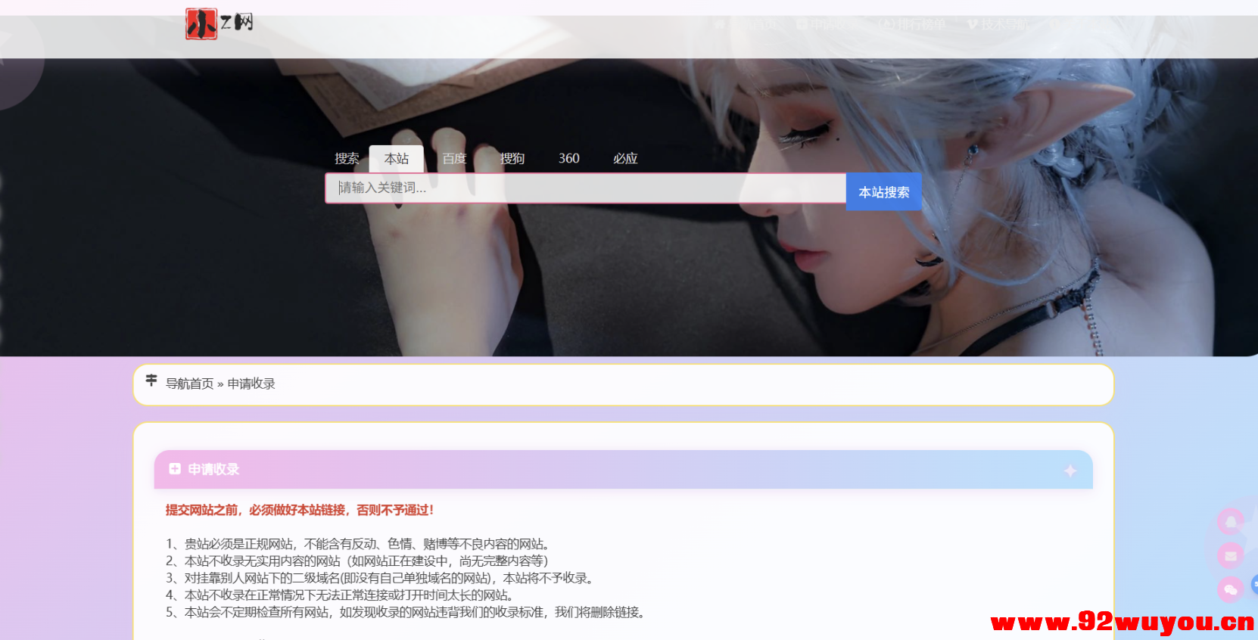Switch to the 搜狗 search engine tab
This screenshot has width=1258, height=640.
click(x=512, y=159)
